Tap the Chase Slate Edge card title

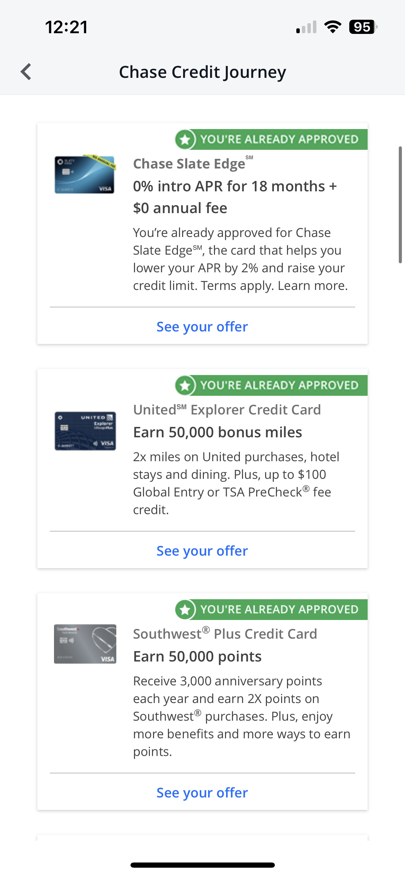click(189, 164)
